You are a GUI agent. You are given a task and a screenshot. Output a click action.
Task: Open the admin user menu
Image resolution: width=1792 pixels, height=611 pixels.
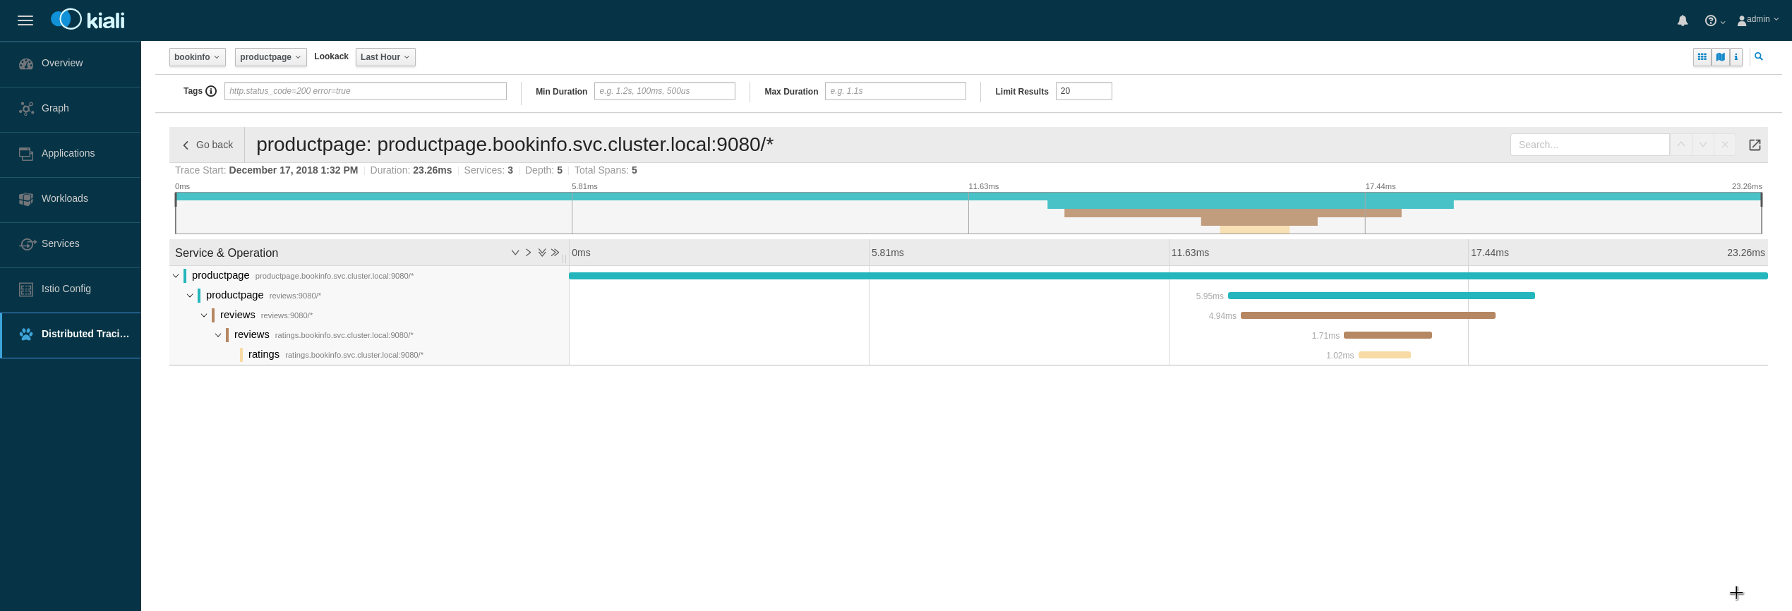tap(1757, 20)
